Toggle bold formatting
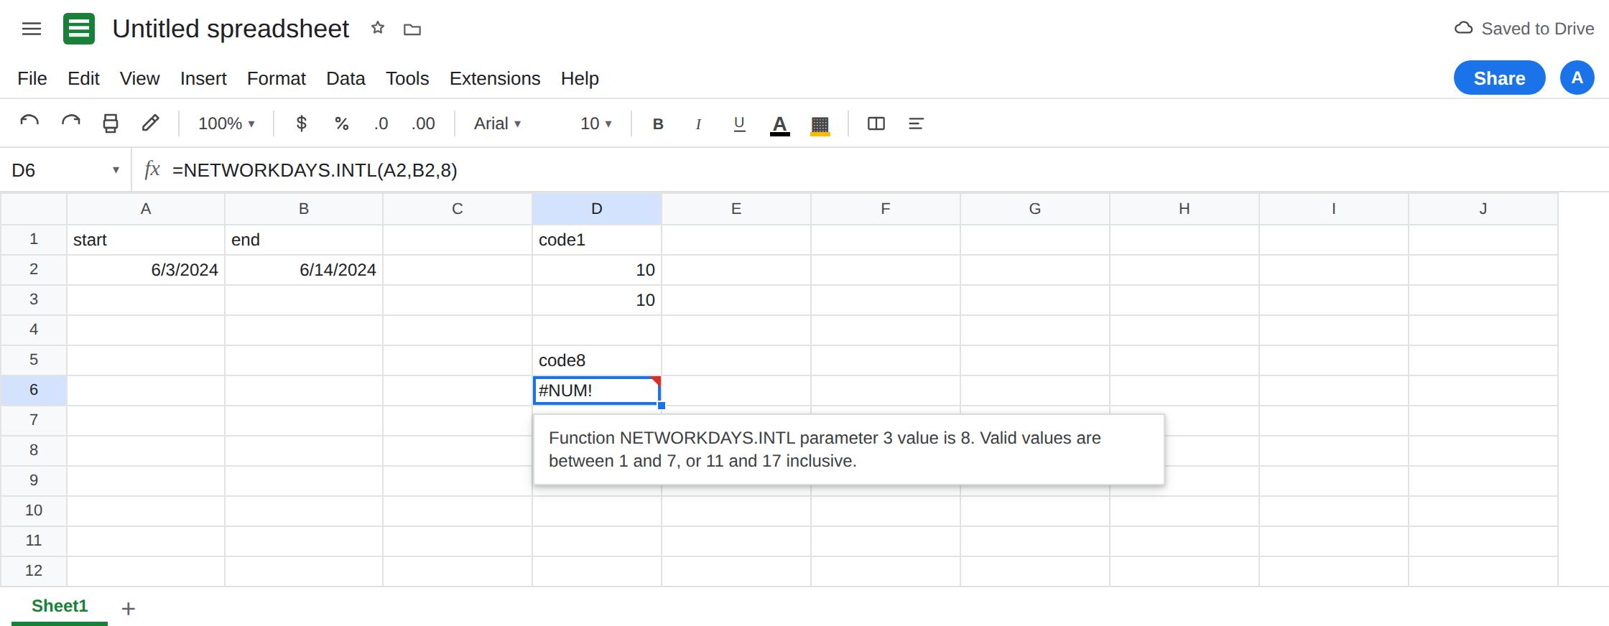This screenshot has width=1609, height=626. (658, 123)
